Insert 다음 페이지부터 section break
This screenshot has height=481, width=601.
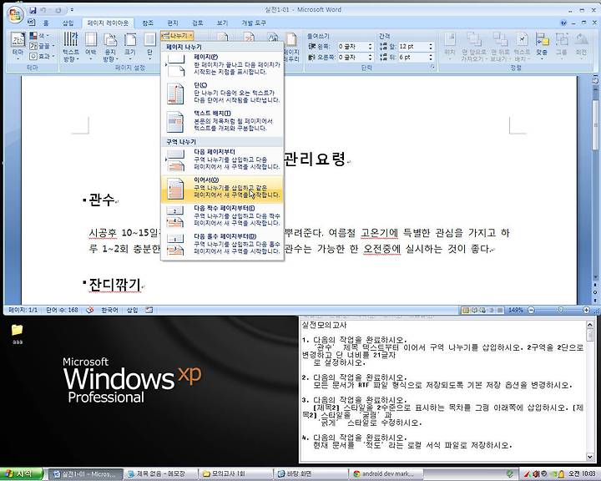(x=223, y=160)
